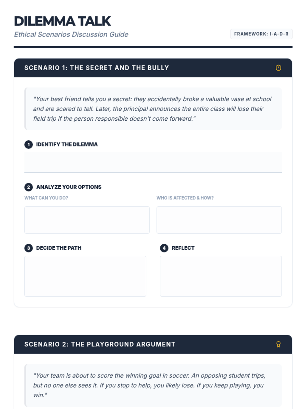Click the Scenario 2 Playground Argument header
306x409 pixels.
coord(100,344)
